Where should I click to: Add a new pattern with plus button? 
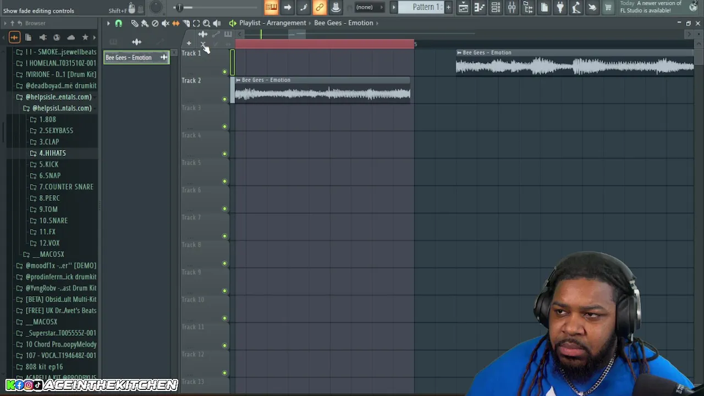pos(448,7)
